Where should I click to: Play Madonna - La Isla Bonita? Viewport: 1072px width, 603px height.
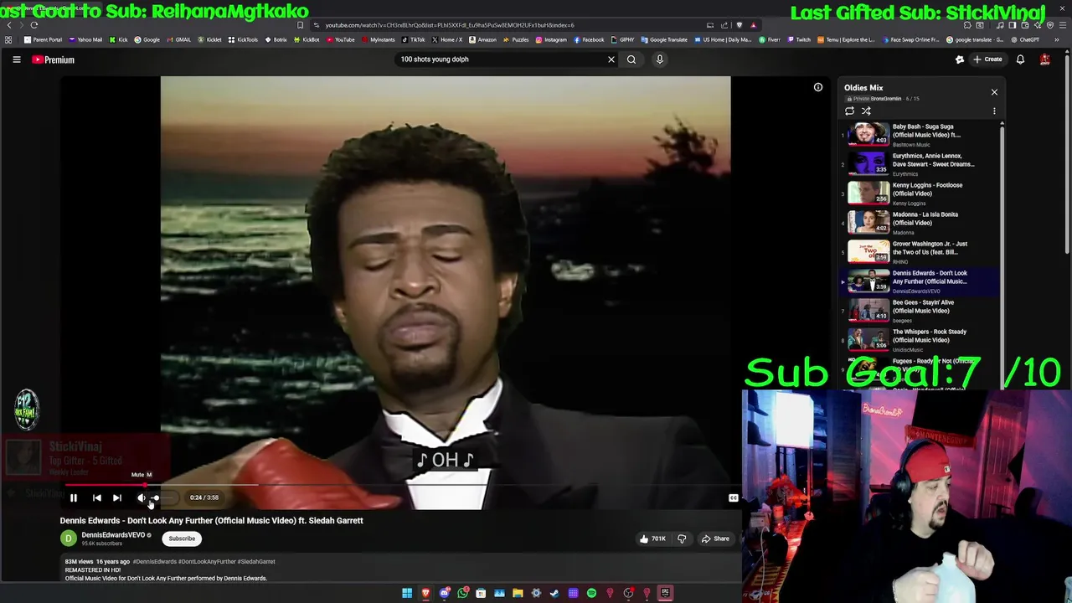(919, 223)
